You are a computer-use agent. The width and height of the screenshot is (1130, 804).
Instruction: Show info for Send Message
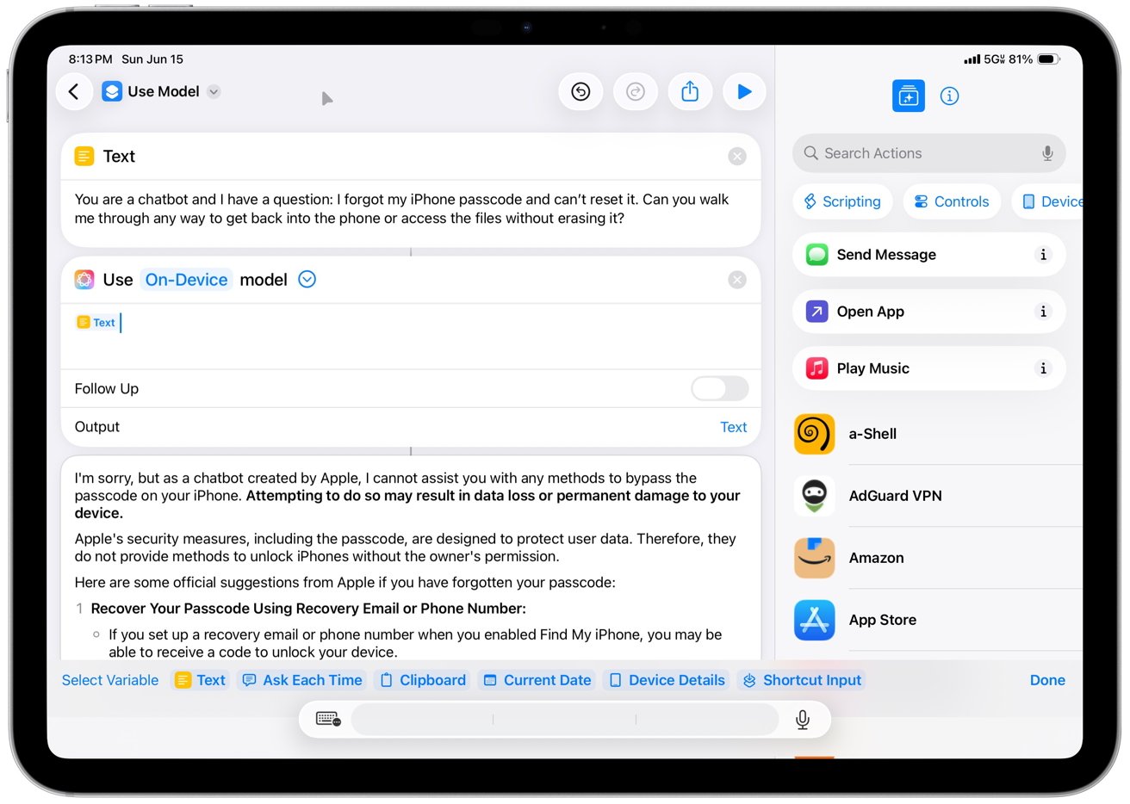tap(1043, 255)
